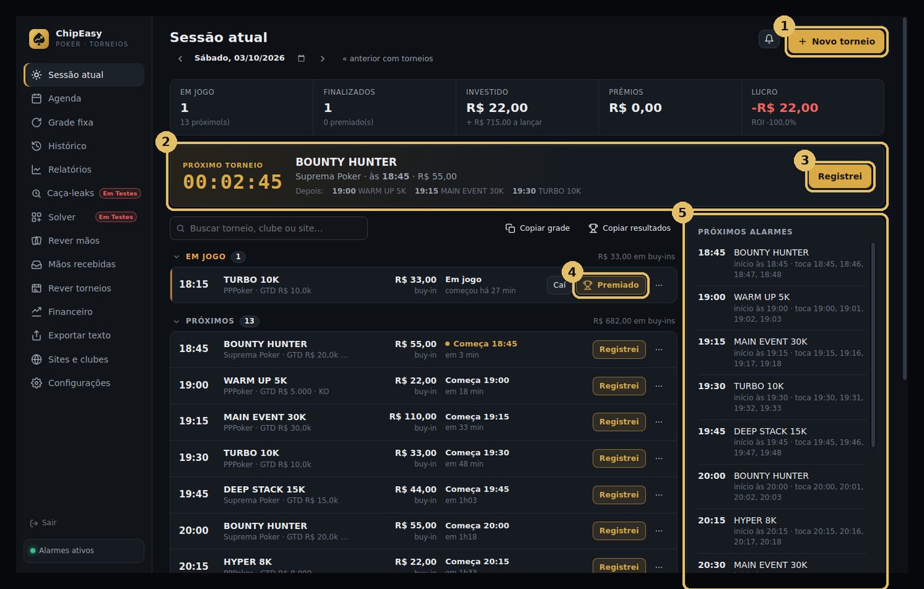Collapse the Próximos section

176,321
